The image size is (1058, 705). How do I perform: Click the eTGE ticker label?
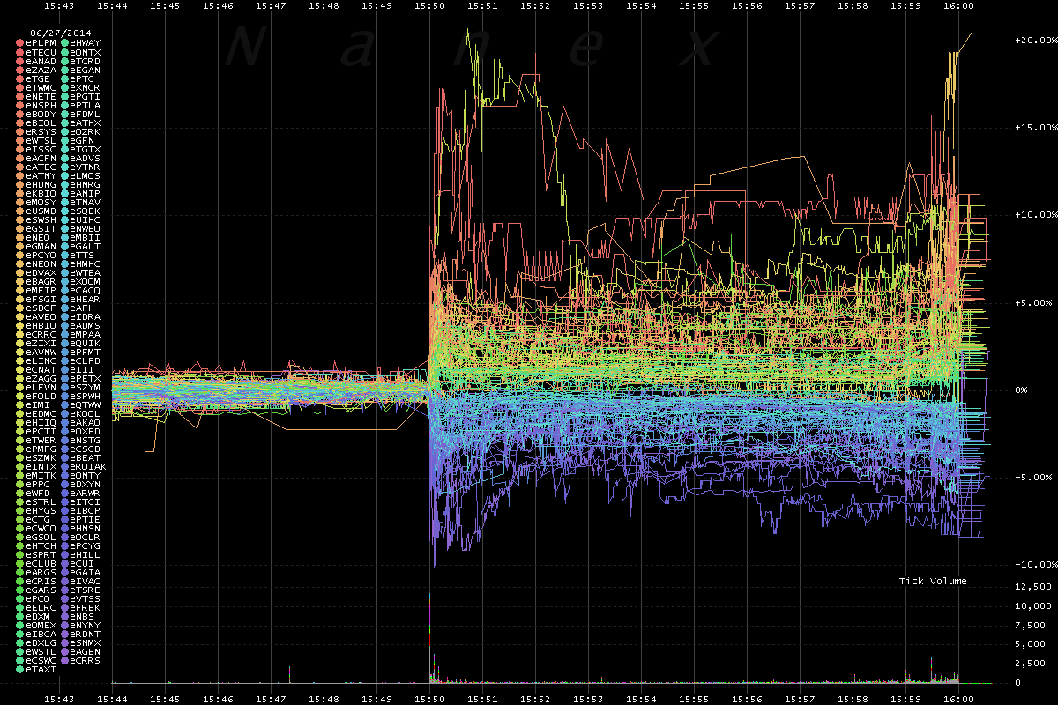click(38, 78)
